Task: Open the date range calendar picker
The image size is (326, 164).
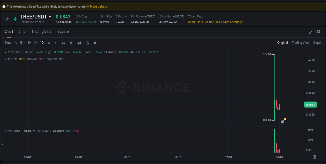Action: 63,43
